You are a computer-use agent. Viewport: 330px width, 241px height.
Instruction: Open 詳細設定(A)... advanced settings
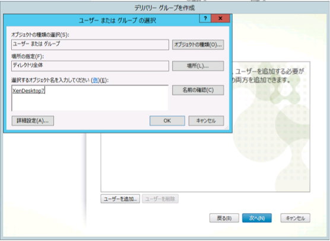point(33,121)
